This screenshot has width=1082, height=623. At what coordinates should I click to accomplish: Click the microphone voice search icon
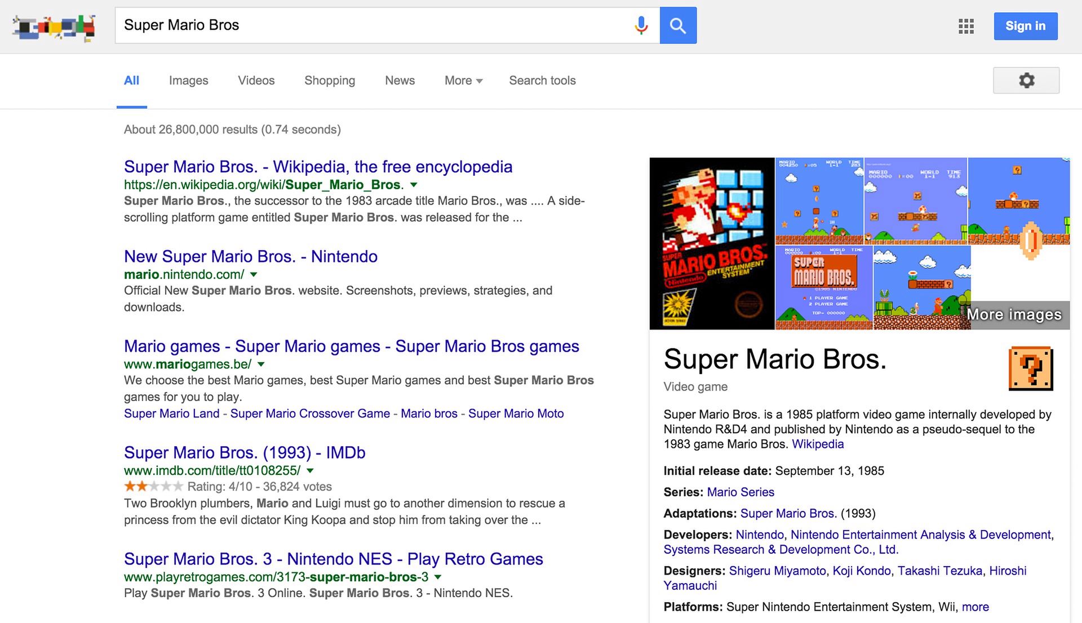click(641, 25)
